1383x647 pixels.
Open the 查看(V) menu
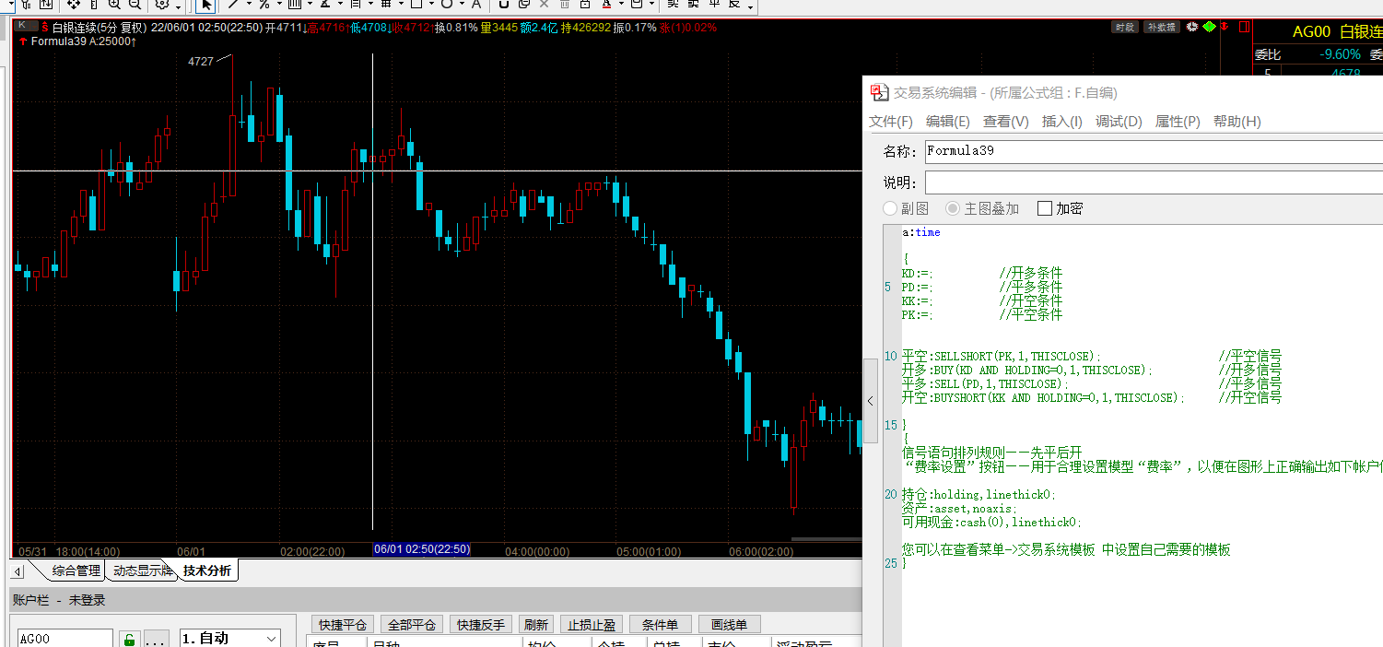1006,122
